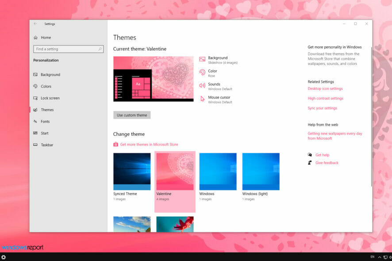Click the gear icon on the taskbar

(x=4, y=257)
